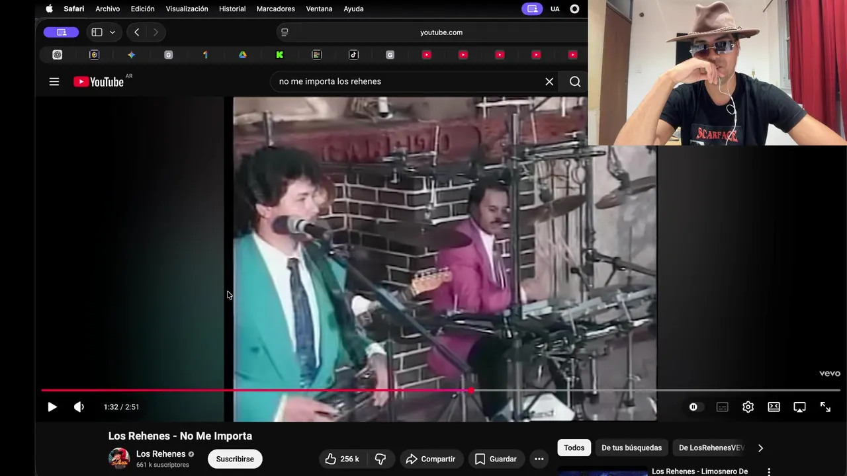Mute the video volume
Image resolution: width=847 pixels, height=476 pixels.
79,407
